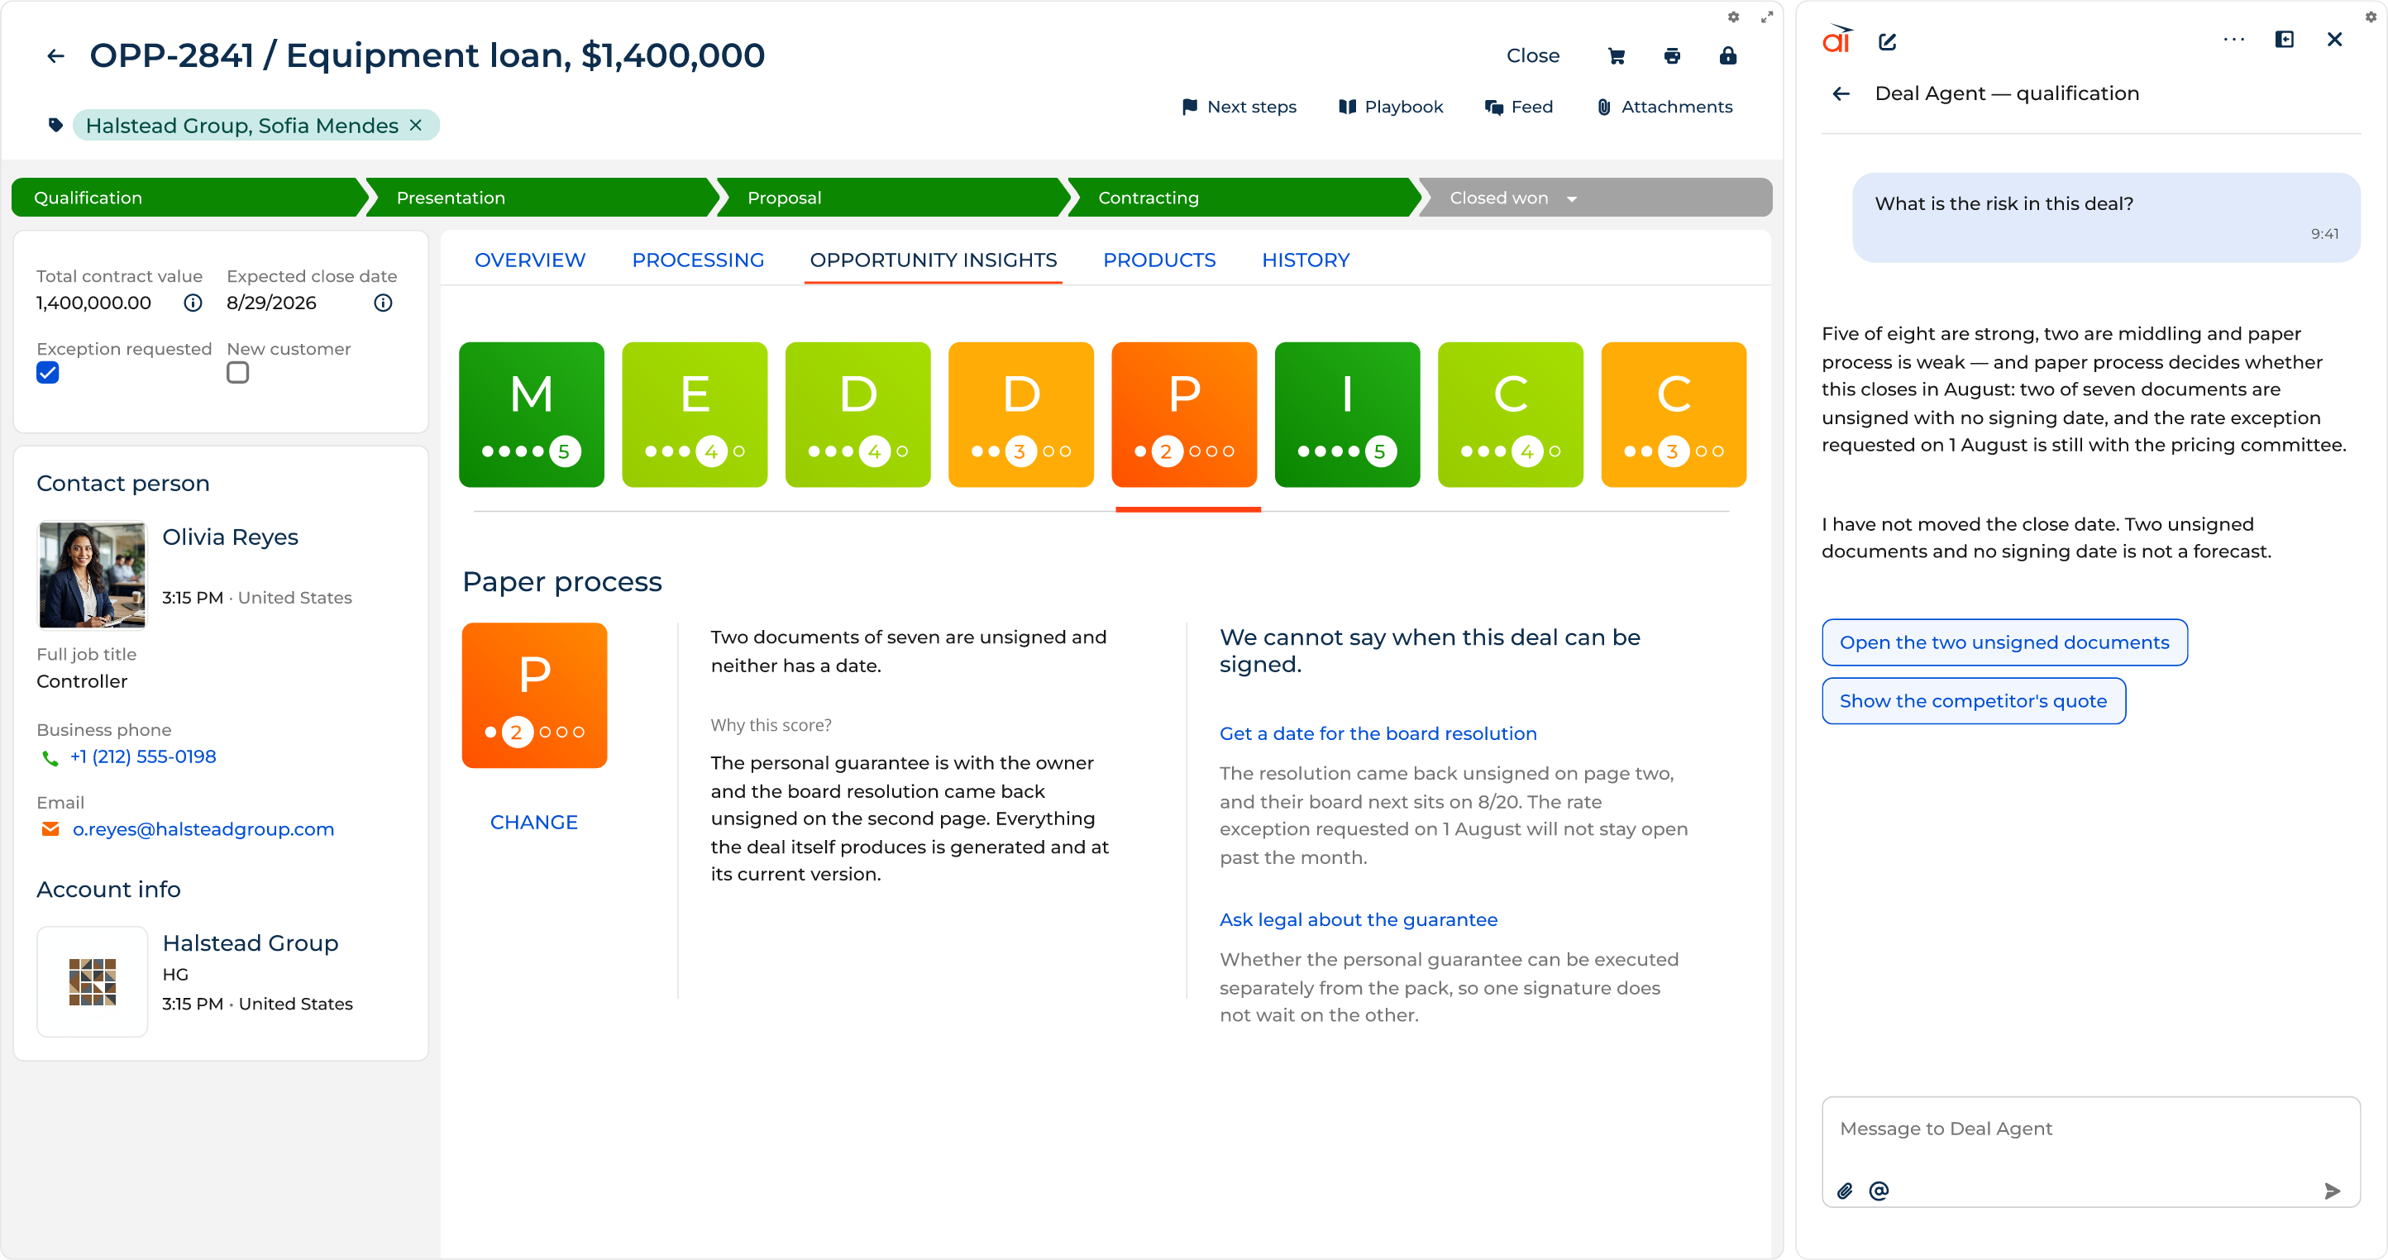
Task: Attach a file to the message
Action: tap(1845, 1191)
